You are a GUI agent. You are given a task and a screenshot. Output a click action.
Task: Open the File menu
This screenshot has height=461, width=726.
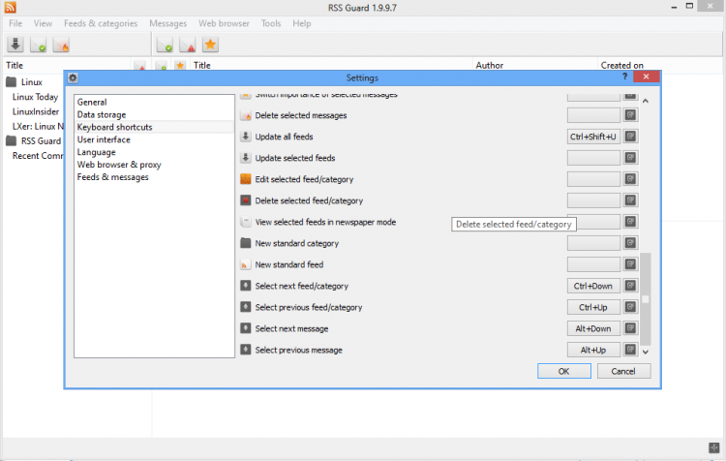pyautogui.click(x=15, y=23)
